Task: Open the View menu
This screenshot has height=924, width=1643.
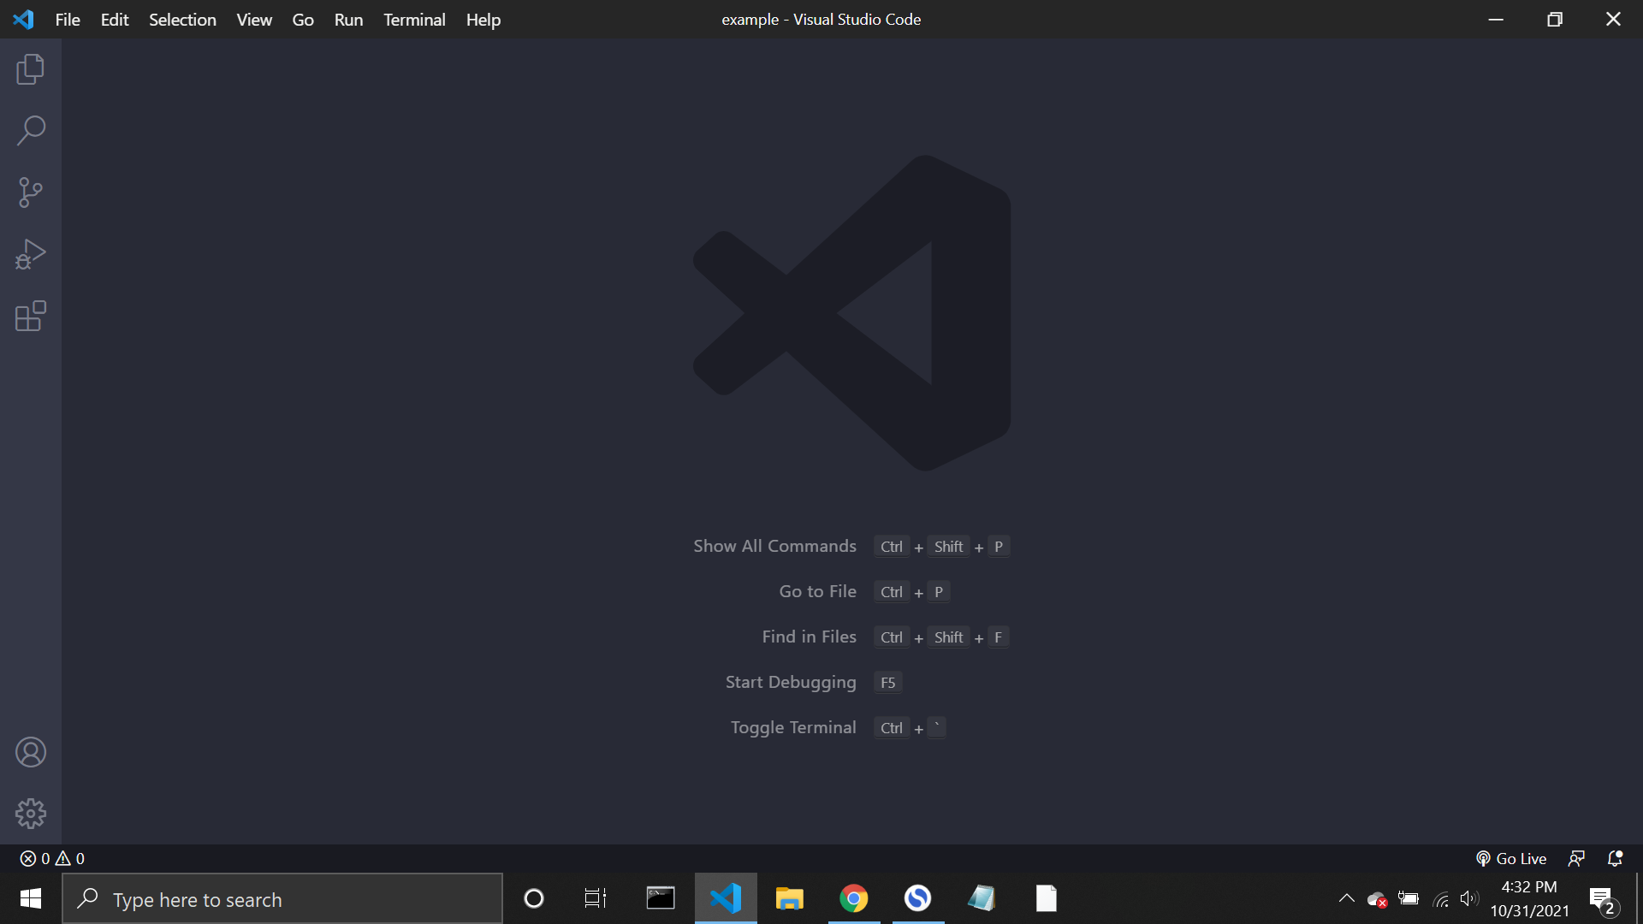Action: (254, 19)
